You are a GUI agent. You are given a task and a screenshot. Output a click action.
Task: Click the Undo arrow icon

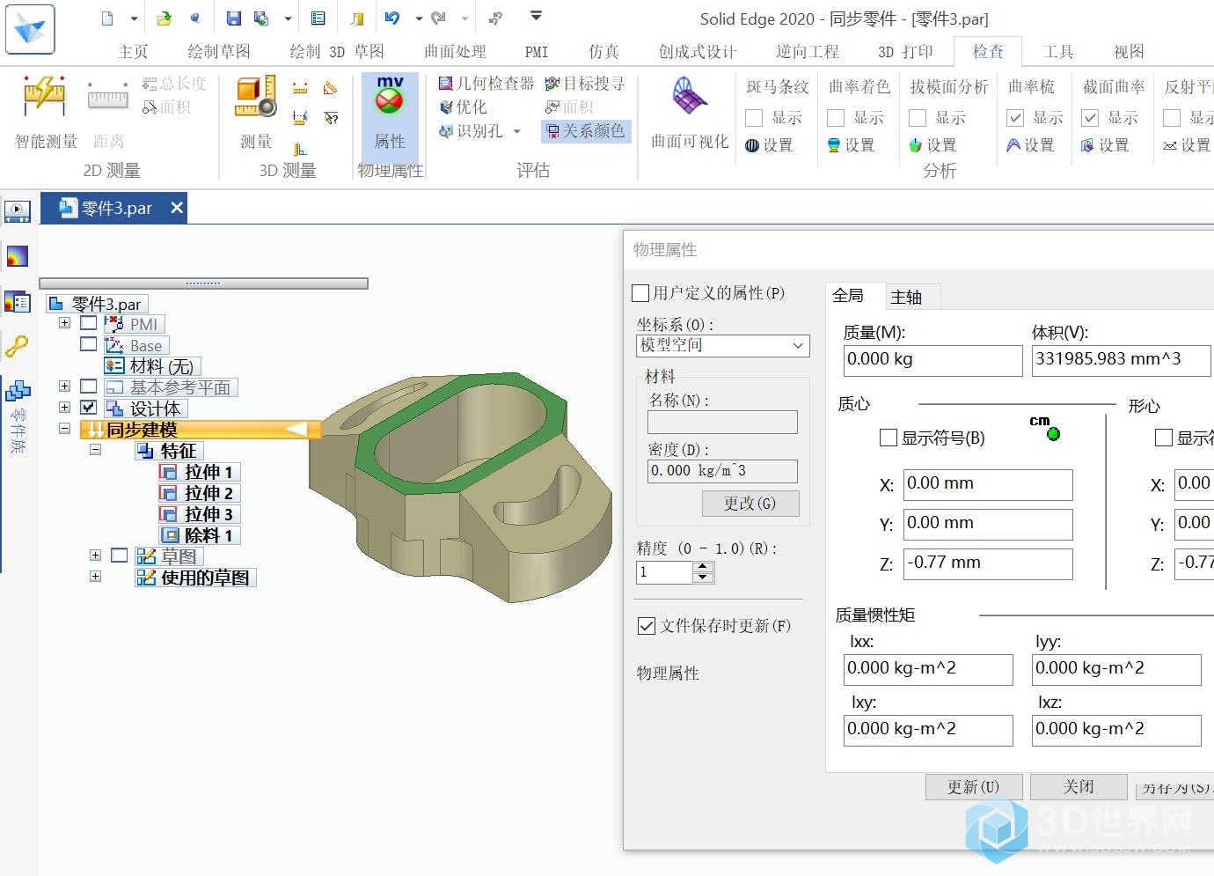tap(392, 18)
